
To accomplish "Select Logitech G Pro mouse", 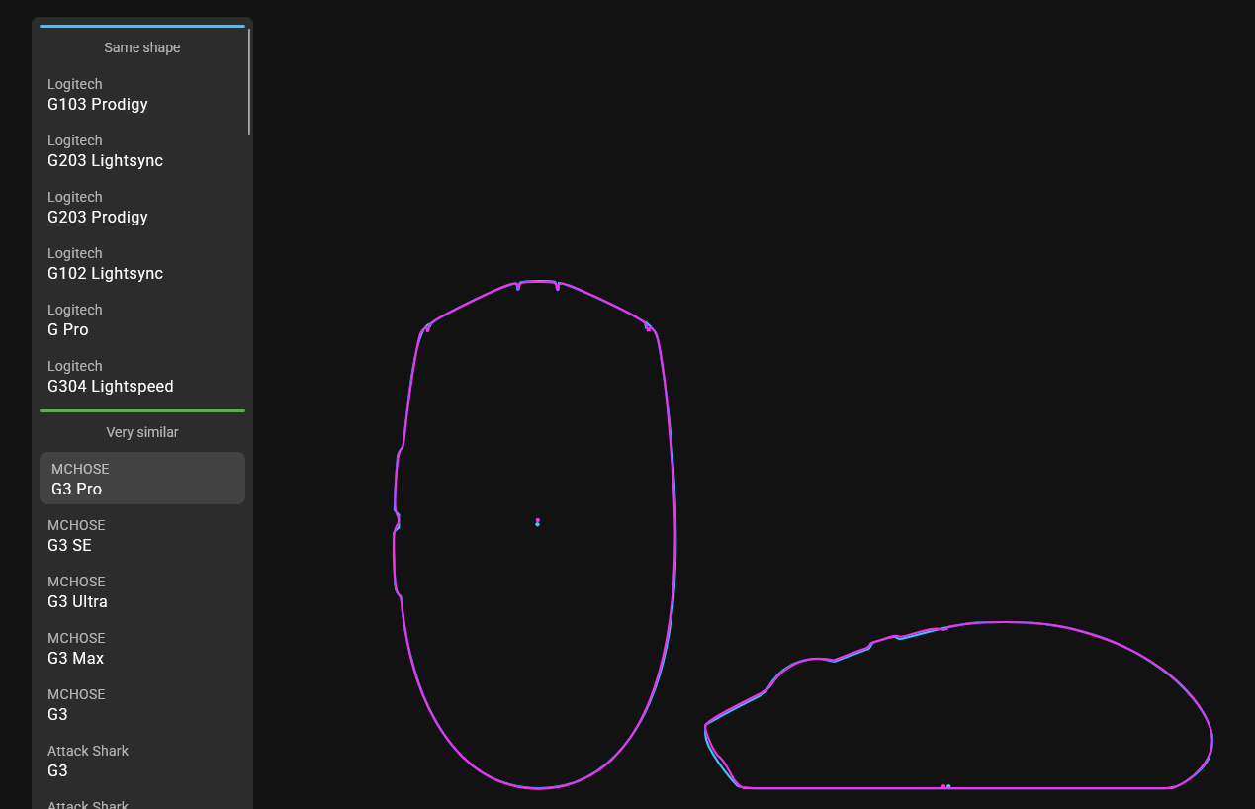I will (x=142, y=319).
